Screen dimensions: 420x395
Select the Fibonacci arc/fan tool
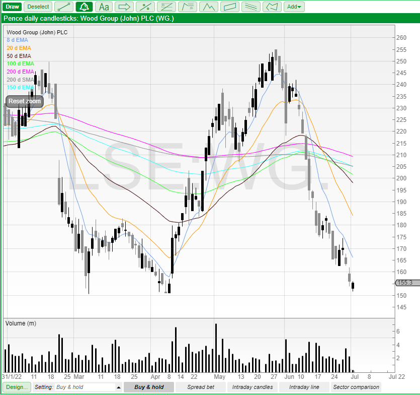[x=188, y=7]
